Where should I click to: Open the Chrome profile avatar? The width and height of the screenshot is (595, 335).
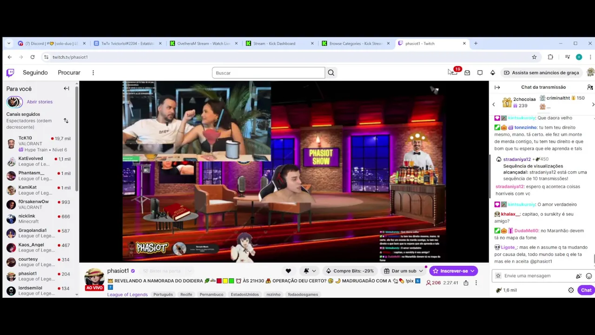coord(579,57)
